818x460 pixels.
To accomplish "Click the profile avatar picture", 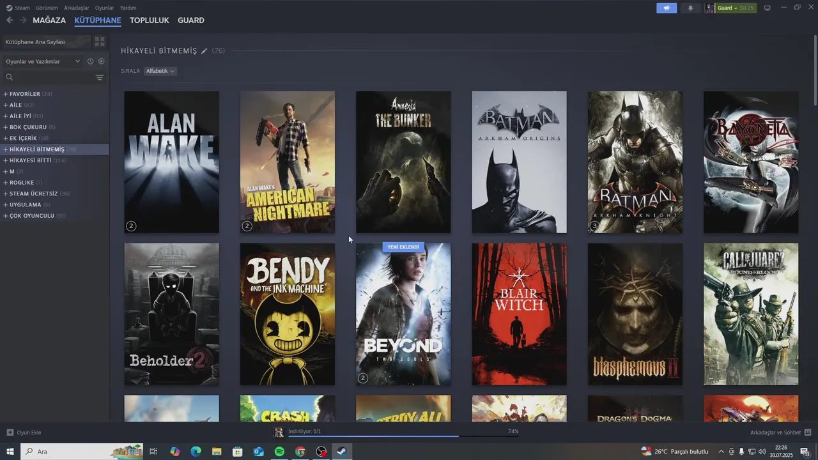I will point(710,8).
